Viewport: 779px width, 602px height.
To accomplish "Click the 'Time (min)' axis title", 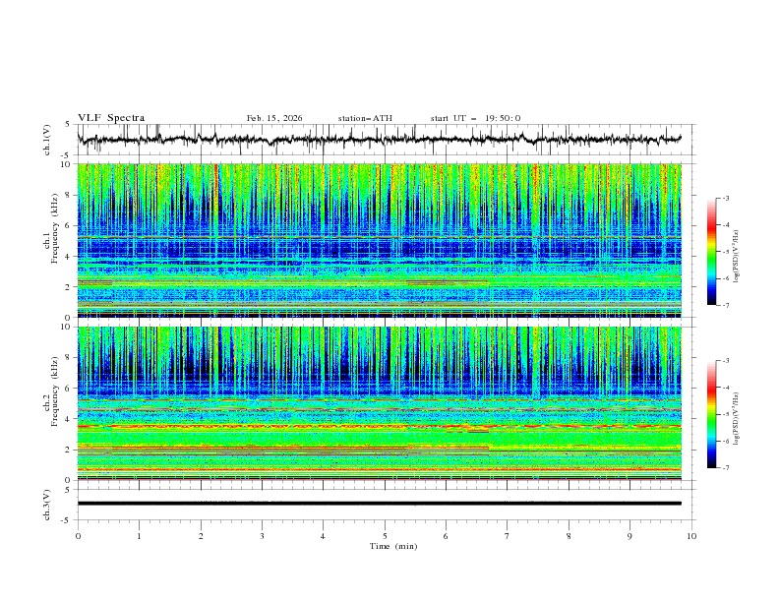I will point(393,546).
